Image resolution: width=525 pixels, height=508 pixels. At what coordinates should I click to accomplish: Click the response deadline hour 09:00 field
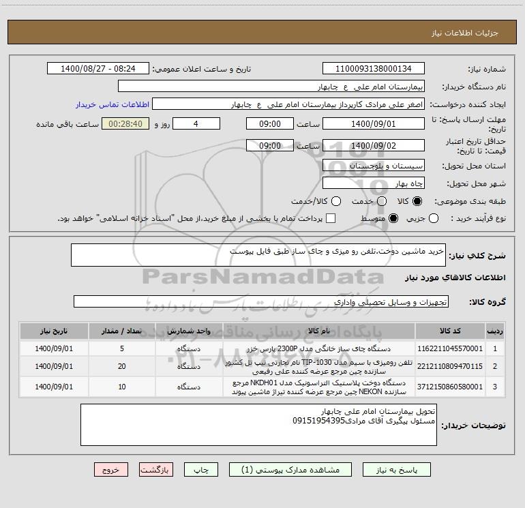pos(270,123)
